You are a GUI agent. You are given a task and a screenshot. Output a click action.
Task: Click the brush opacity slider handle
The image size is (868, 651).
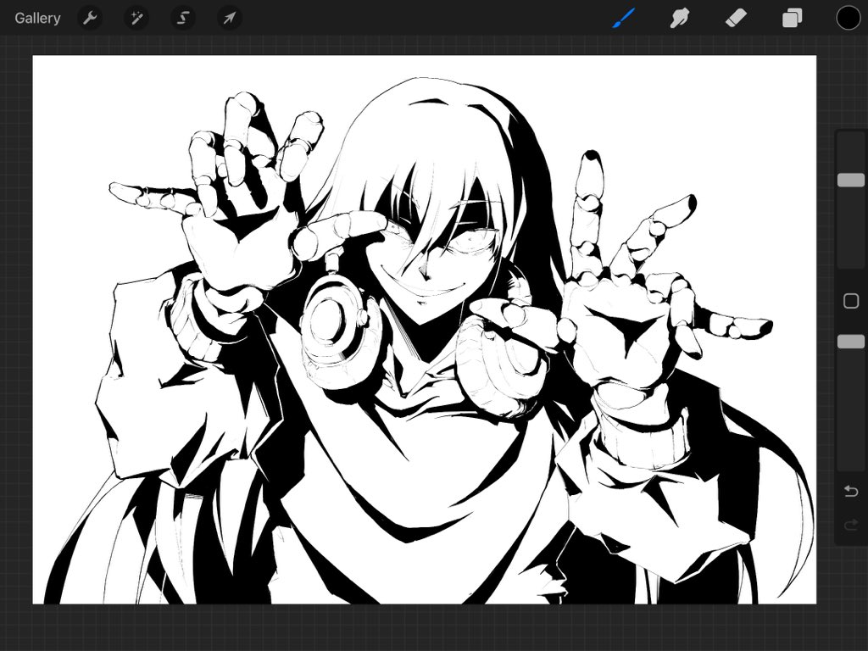(851, 342)
